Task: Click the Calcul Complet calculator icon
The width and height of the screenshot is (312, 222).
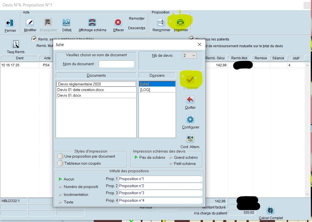Action: pos(270,210)
